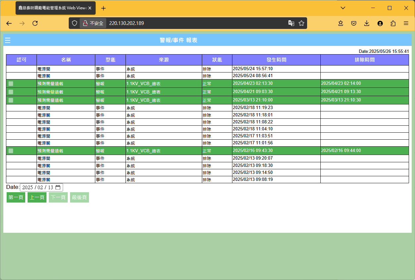Click the 排除時間 column header
415x280 pixels.
[365, 60]
